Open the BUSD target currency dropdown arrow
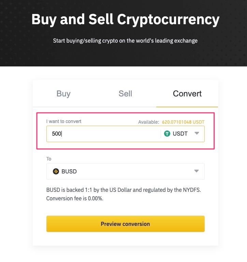This screenshot has height=262, width=247. point(196,171)
